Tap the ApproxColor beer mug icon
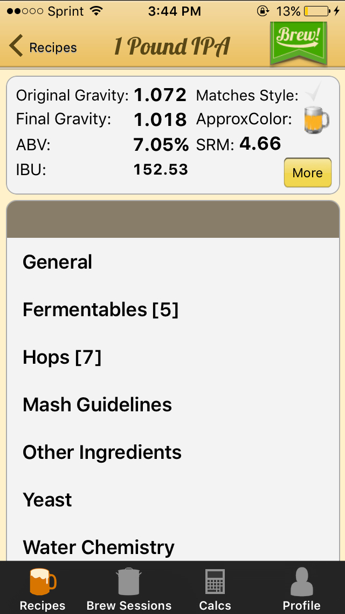 click(316, 120)
